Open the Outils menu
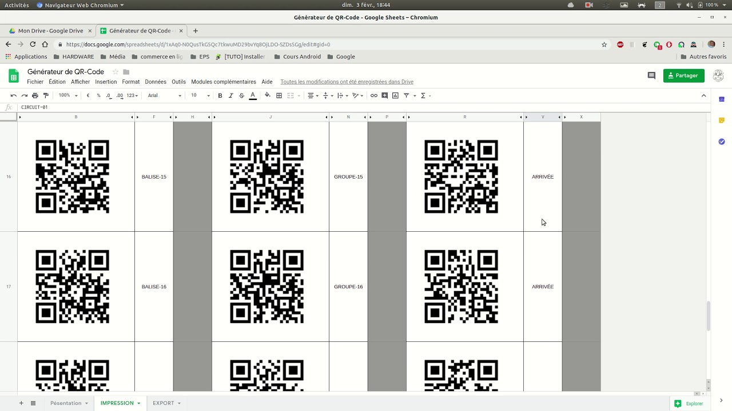This screenshot has height=411, width=732. point(179,82)
